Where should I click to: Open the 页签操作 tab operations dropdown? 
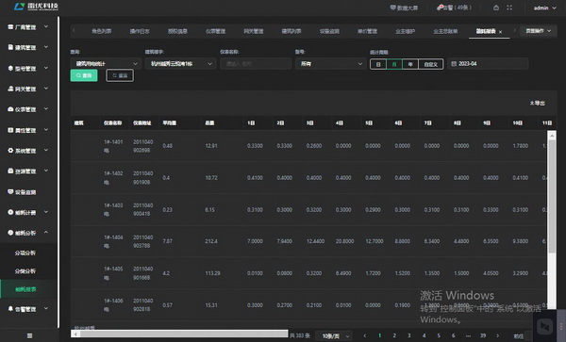(538, 31)
